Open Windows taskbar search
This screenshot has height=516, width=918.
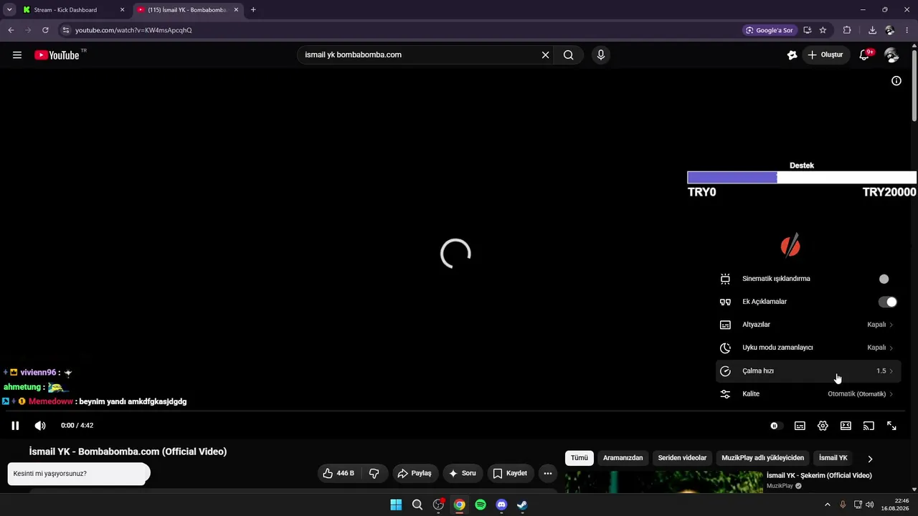coord(417,505)
